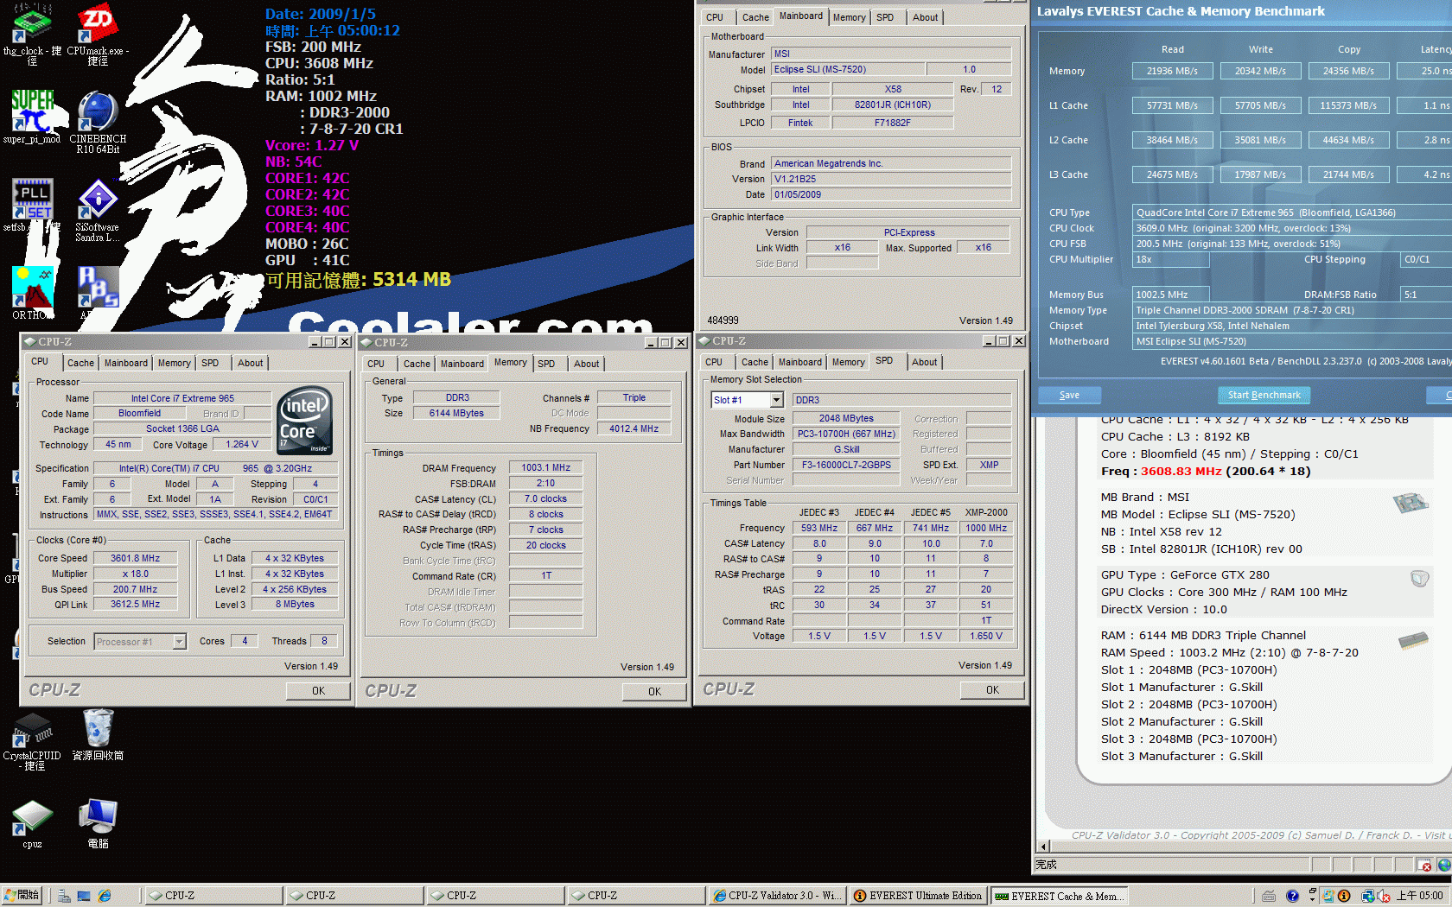Click the L1 Cache Write 57705 MB/s cell
Image resolution: width=1452 pixels, height=907 pixels.
tap(1260, 105)
